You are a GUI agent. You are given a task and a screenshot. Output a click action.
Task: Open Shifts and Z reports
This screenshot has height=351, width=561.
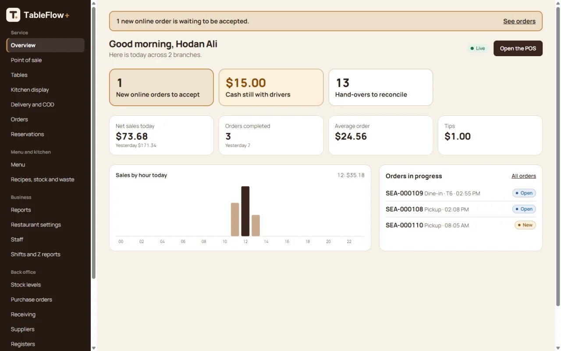(45, 254)
